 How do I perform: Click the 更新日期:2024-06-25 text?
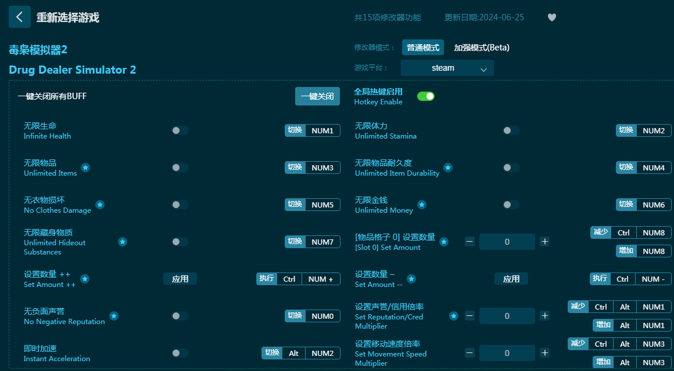(x=484, y=17)
